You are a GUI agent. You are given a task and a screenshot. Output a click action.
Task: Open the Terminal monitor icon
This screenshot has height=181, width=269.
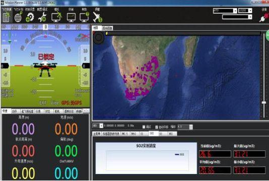click(x=71, y=18)
